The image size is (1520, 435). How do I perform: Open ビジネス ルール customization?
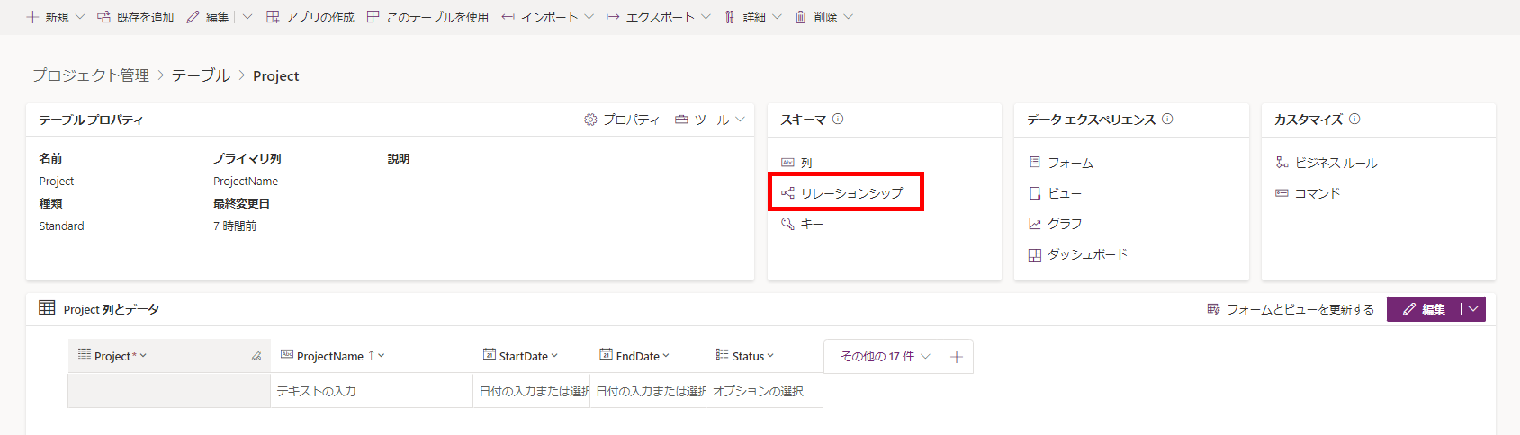coord(1336,163)
